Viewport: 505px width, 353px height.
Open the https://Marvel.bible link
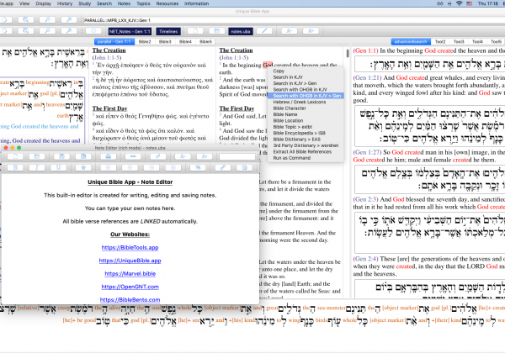tap(130, 274)
